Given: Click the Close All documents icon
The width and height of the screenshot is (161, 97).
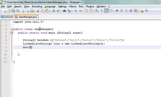Looking at the screenshot, I should pos(27,11).
